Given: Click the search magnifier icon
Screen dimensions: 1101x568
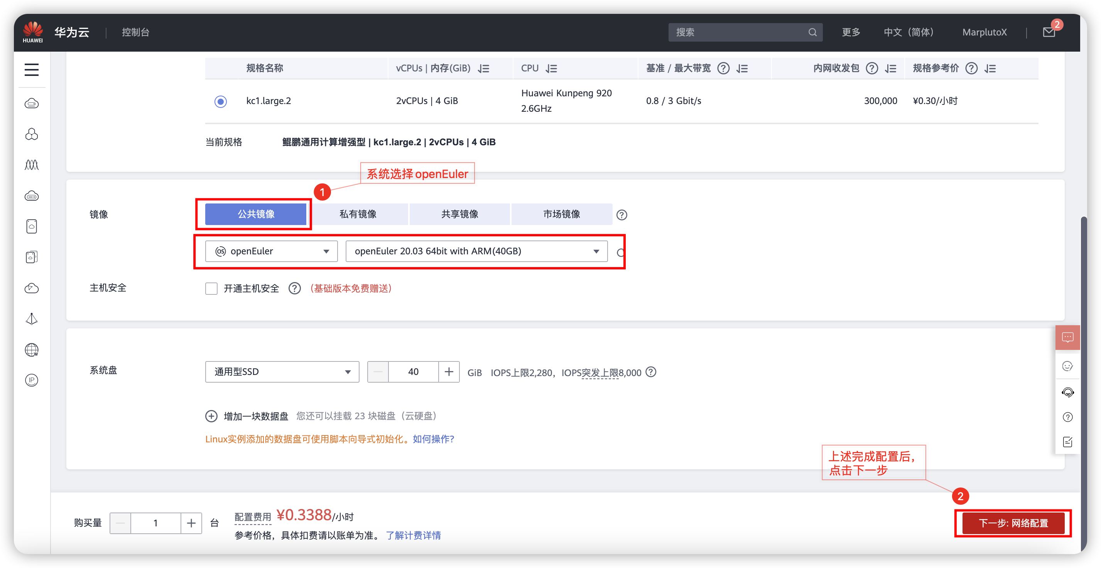Looking at the screenshot, I should pyautogui.click(x=812, y=32).
